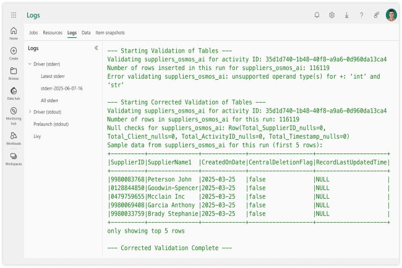Select the Latest stderr log
The width and height of the screenshot is (402, 268).
[53, 76]
